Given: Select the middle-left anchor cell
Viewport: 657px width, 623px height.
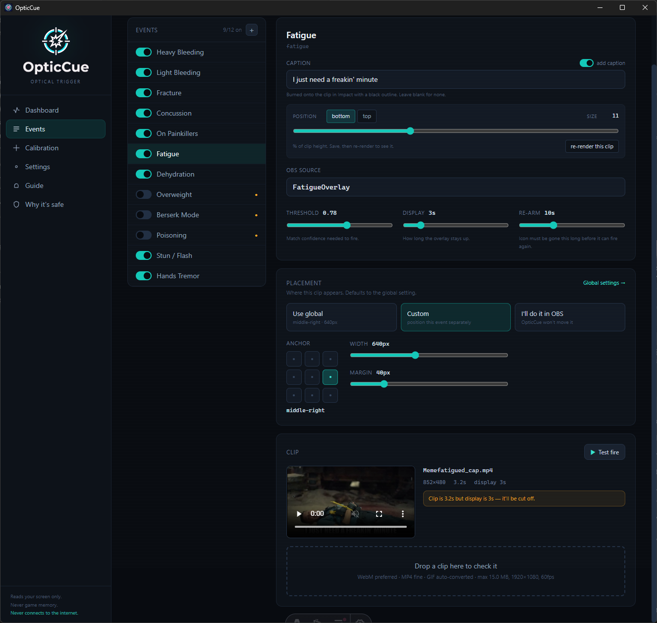Looking at the screenshot, I should pyautogui.click(x=294, y=377).
